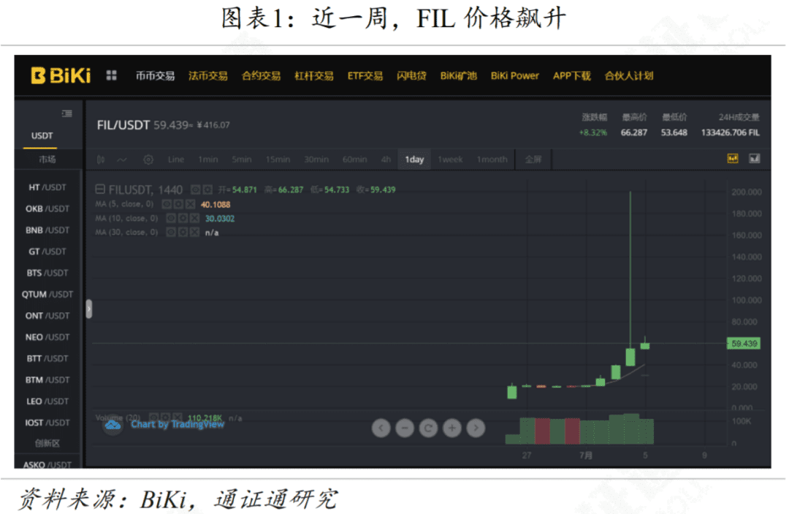Open BiKi Power in top navigation

point(515,75)
